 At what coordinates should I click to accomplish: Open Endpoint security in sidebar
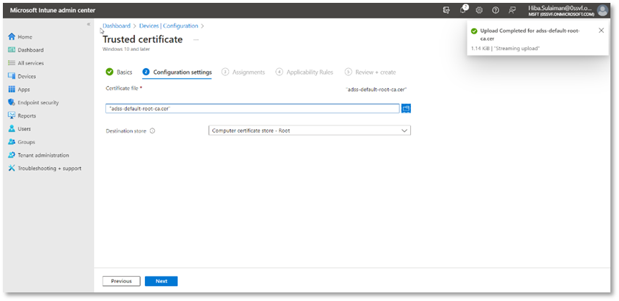pyautogui.click(x=37, y=102)
